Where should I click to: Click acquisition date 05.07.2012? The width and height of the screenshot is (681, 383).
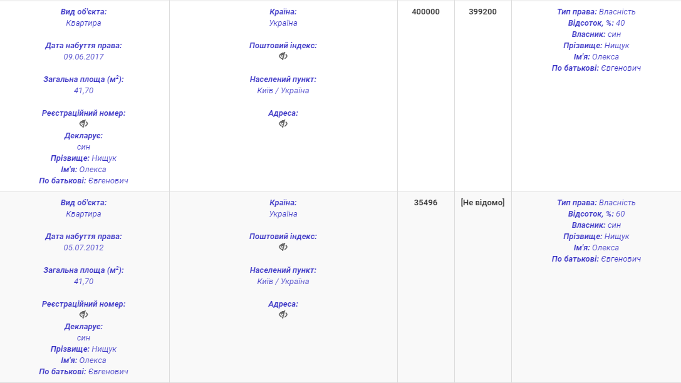click(83, 248)
